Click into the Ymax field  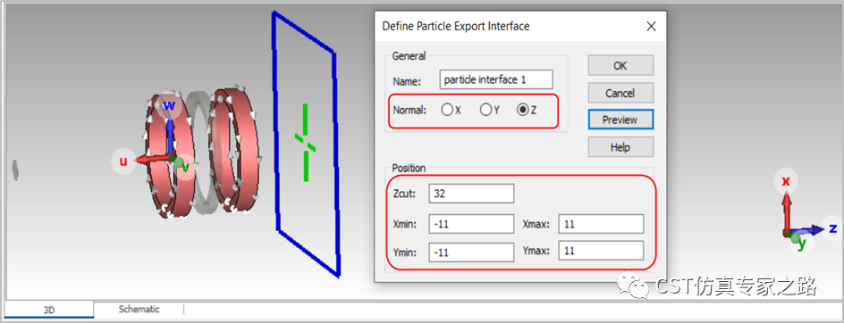[x=601, y=251]
